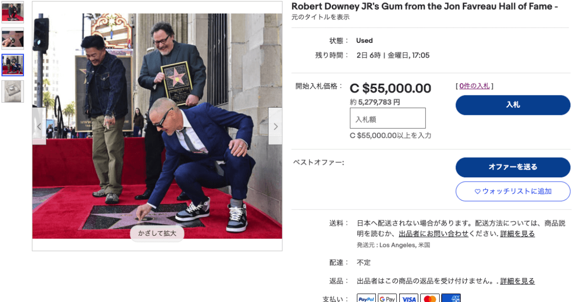This screenshot has height=302, width=576.
Task: Show next photo with right arrow
Action: click(275, 127)
